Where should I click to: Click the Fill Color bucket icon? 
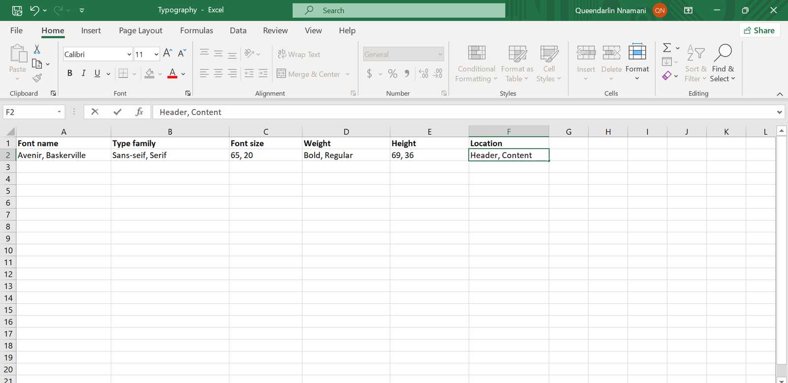click(150, 74)
